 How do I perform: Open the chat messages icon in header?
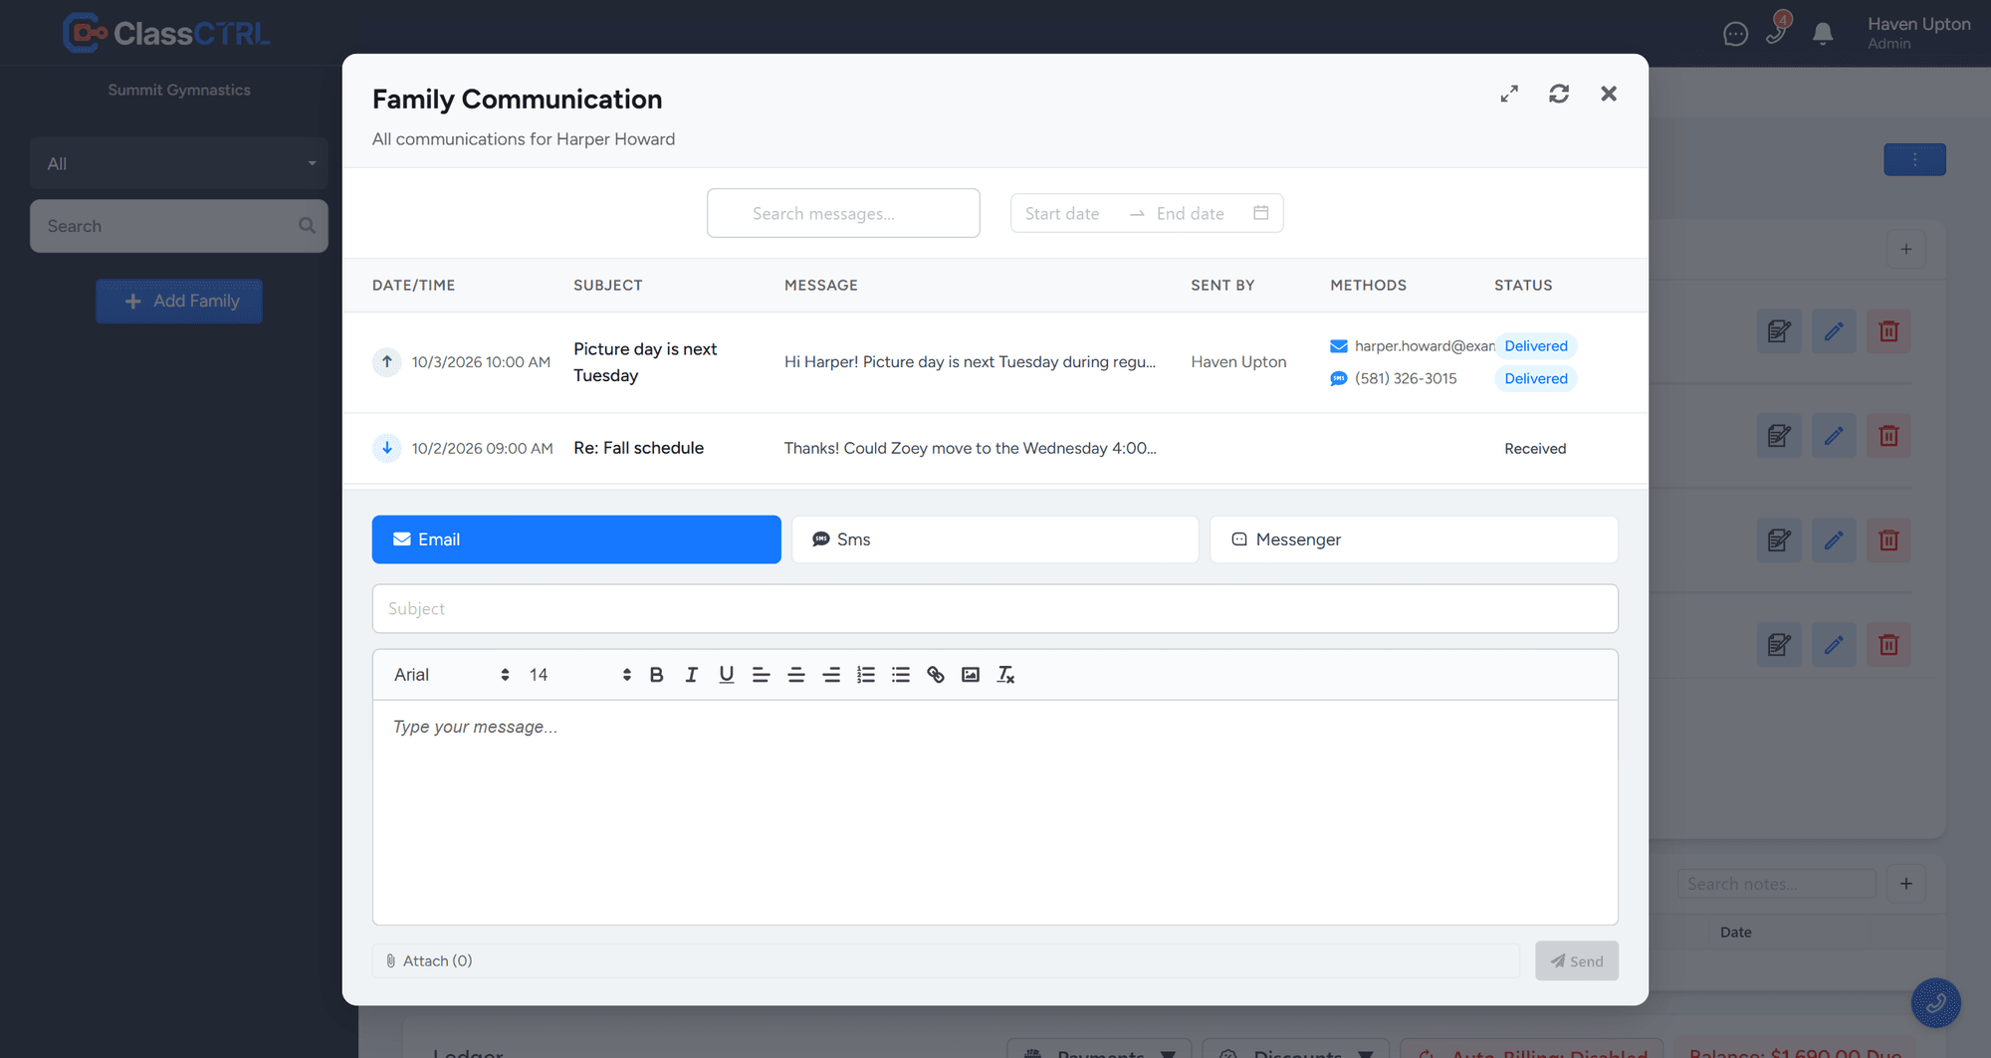coord(1735,34)
